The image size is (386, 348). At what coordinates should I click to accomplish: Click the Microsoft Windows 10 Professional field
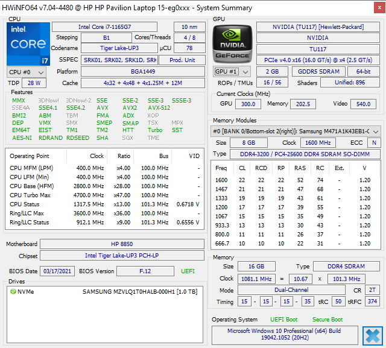285,335
